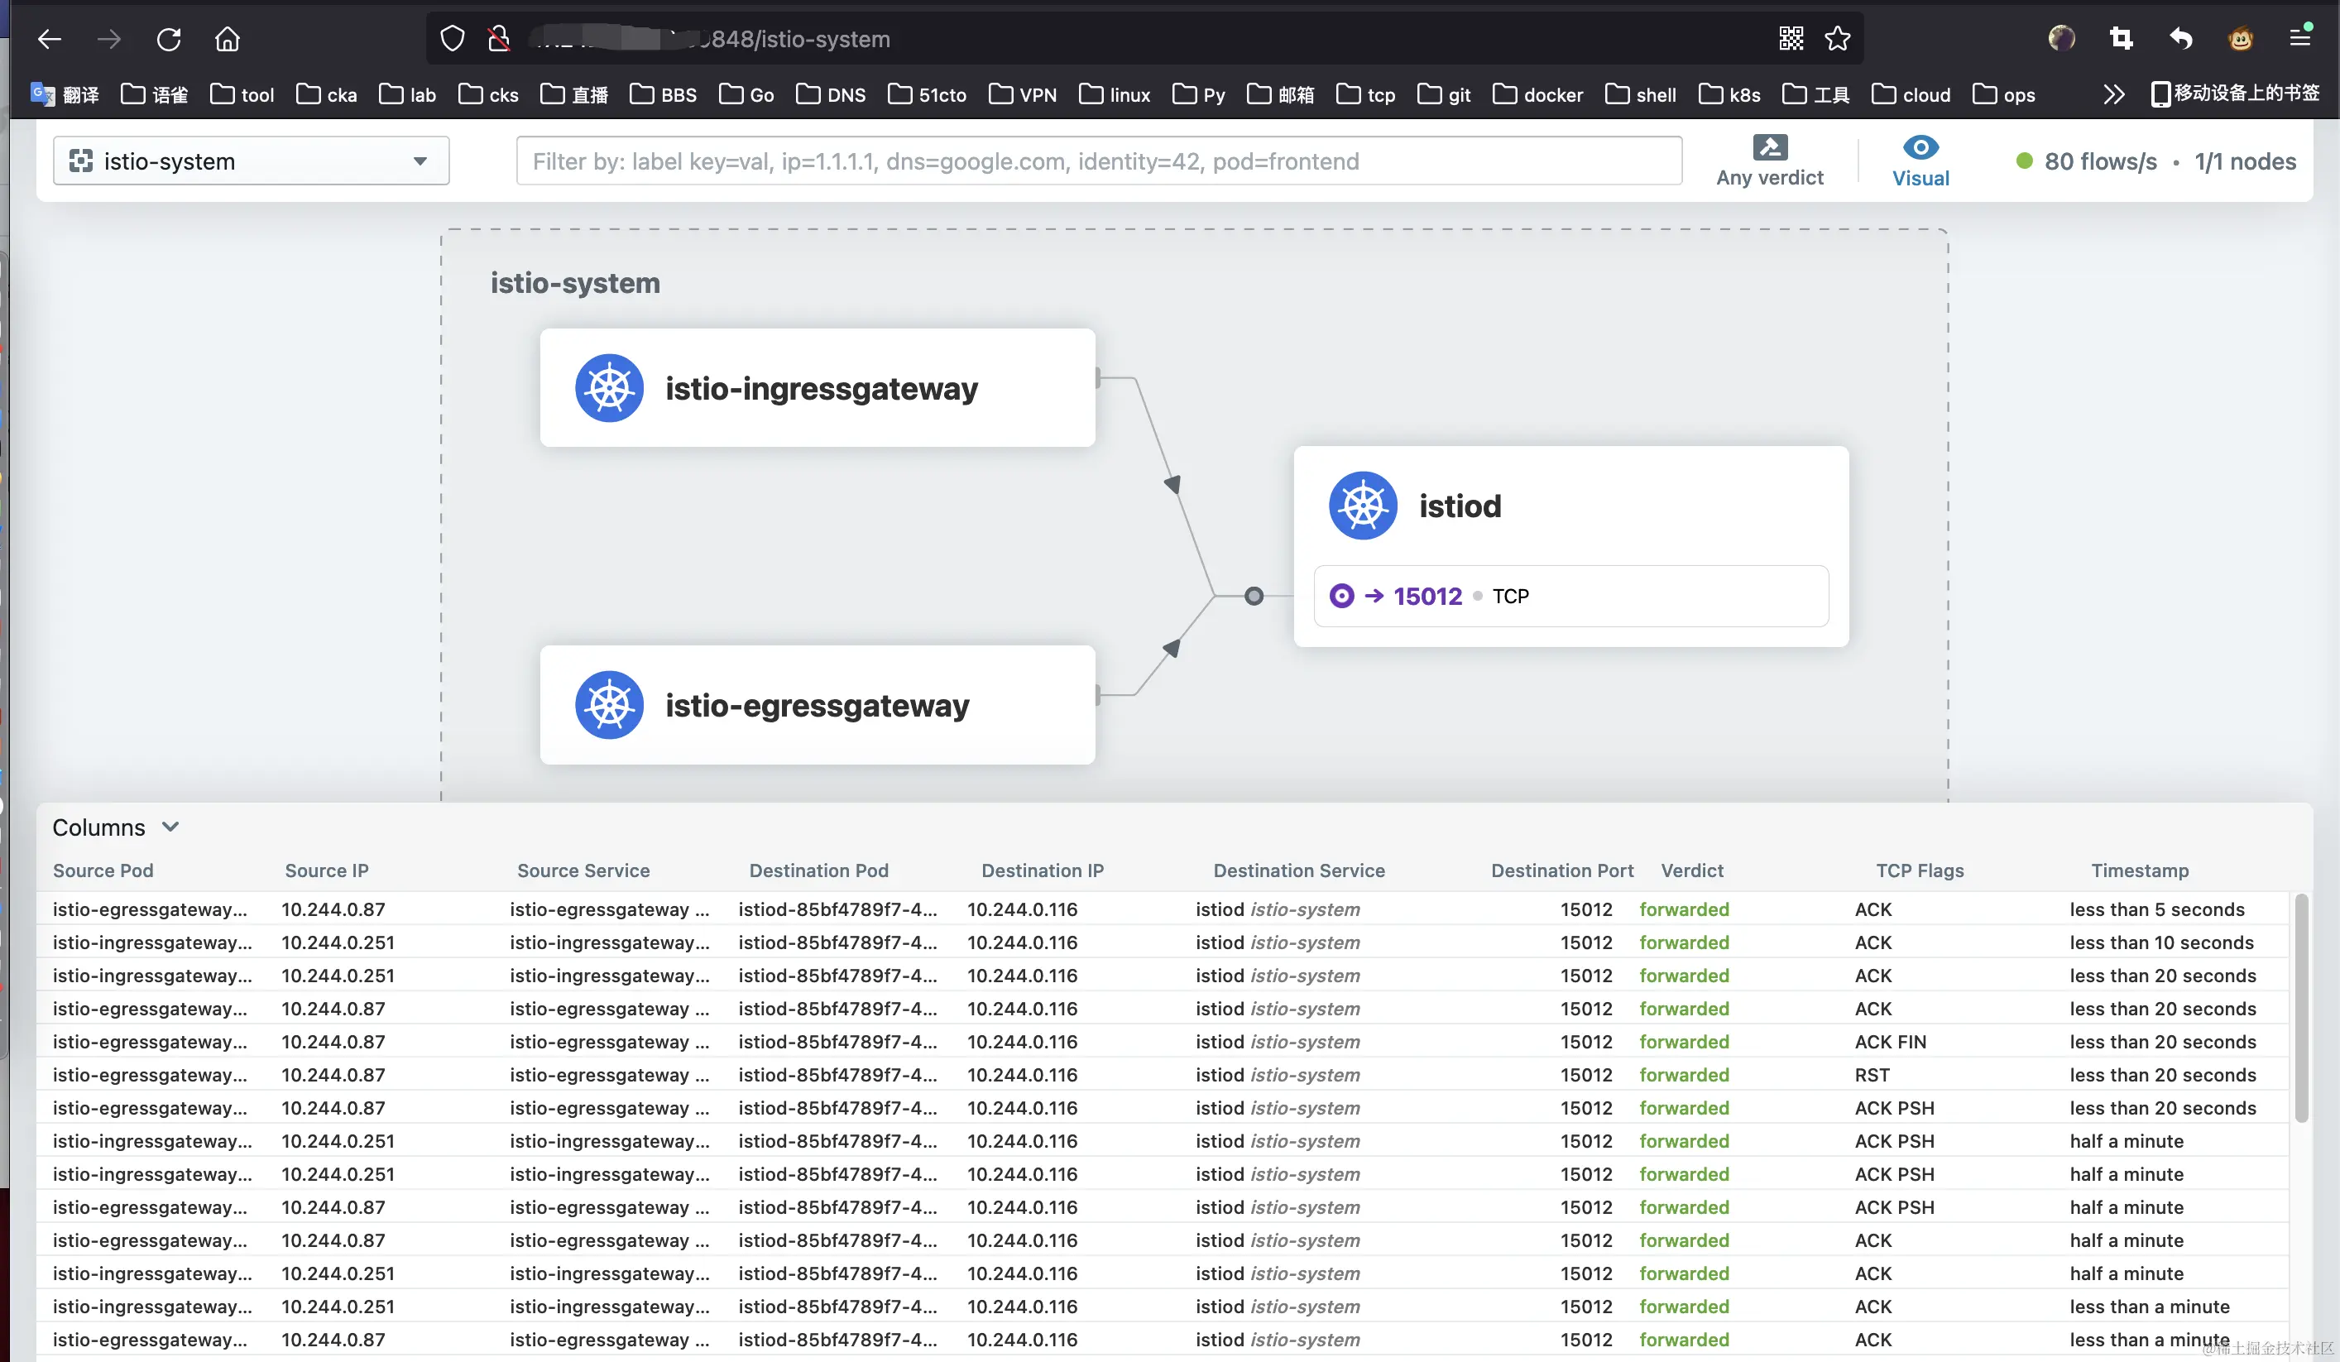Click the Destination Service column header

[x=1298, y=870]
